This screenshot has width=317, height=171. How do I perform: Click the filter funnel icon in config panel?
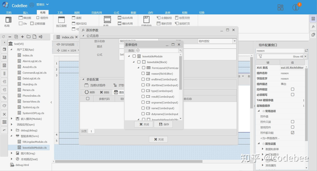point(260,57)
